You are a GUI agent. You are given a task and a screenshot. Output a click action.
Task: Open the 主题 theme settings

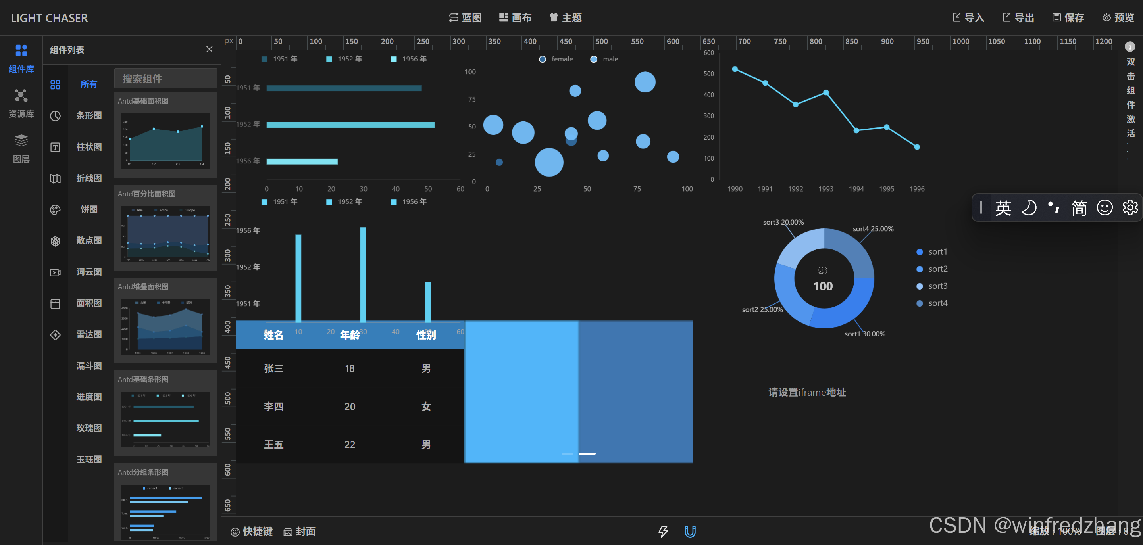(565, 18)
